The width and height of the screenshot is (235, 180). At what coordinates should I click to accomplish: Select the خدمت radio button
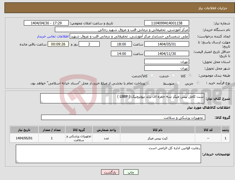tap(173, 75)
